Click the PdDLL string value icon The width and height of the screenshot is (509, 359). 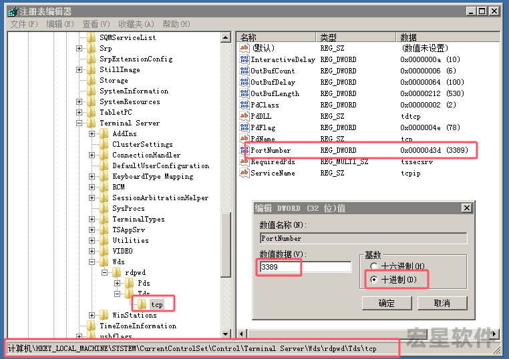coord(244,116)
